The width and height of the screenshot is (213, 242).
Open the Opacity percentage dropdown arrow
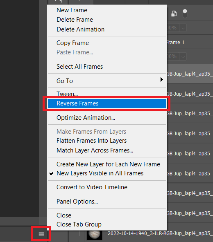click(183, 28)
